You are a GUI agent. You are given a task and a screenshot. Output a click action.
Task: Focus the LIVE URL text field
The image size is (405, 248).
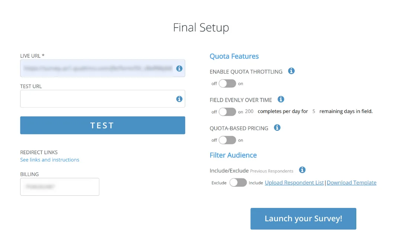pos(97,69)
